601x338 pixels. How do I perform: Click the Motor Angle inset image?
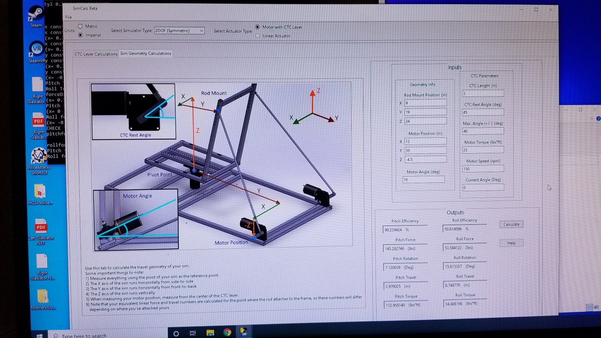tap(136, 219)
